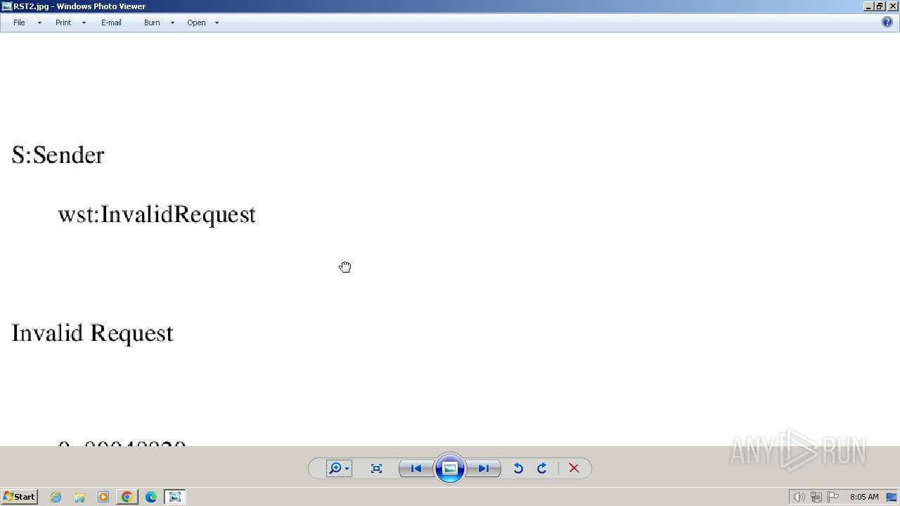This screenshot has height=506, width=900.
Task: Click the Invalid Request text
Action: pyautogui.click(x=92, y=333)
